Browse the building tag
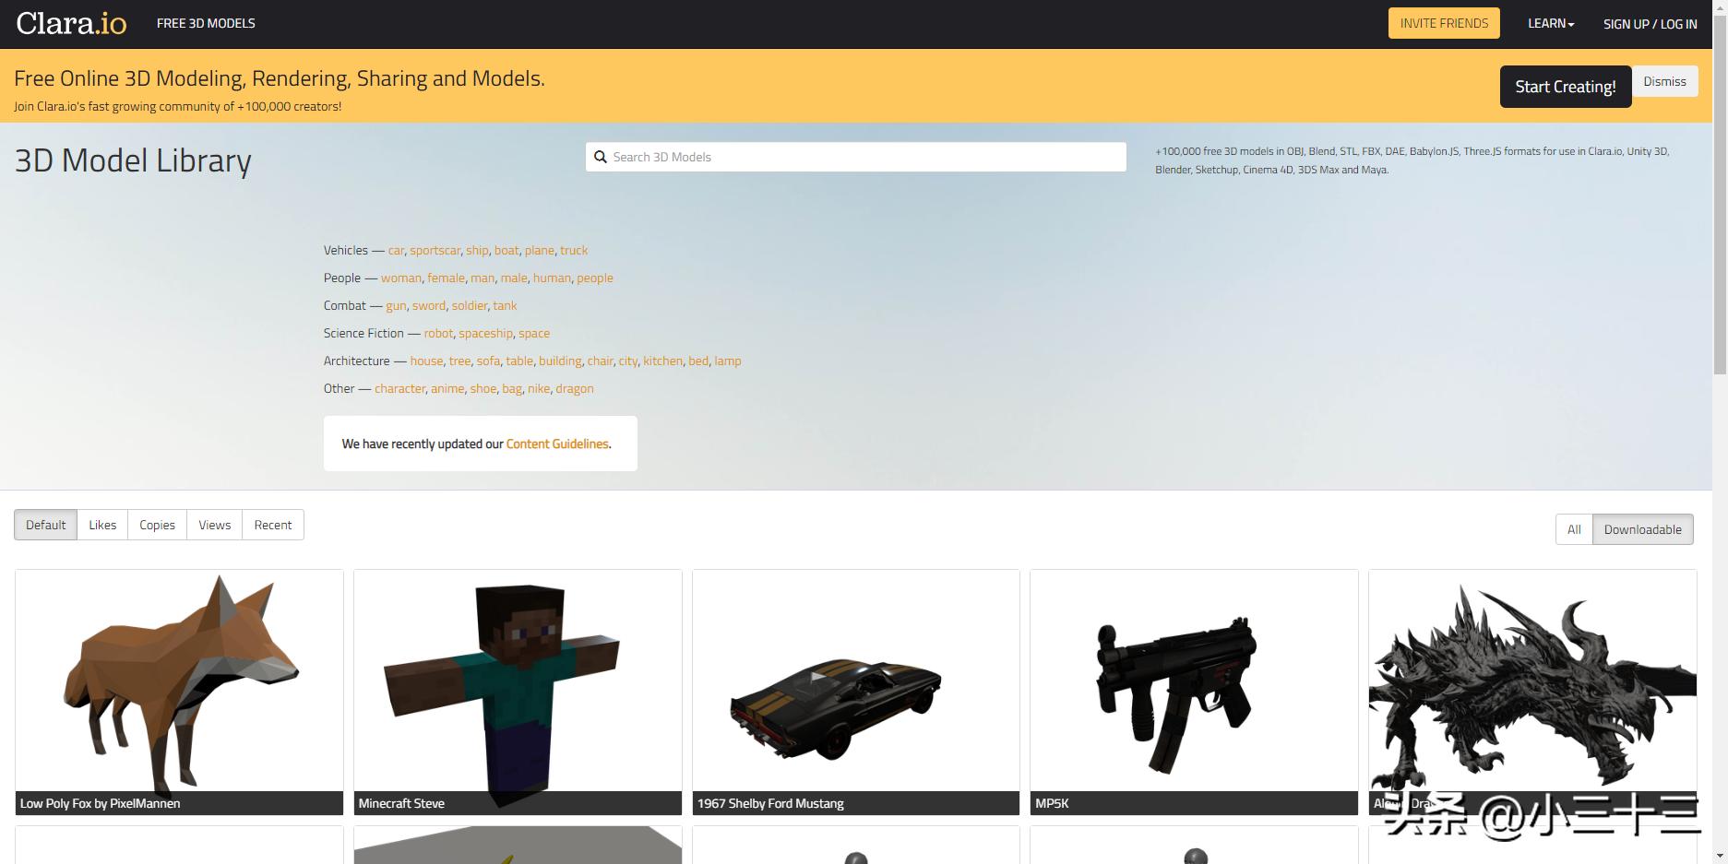 pyautogui.click(x=560, y=361)
